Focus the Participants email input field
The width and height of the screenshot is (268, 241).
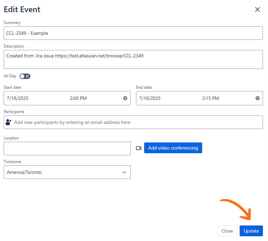pos(135,122)
